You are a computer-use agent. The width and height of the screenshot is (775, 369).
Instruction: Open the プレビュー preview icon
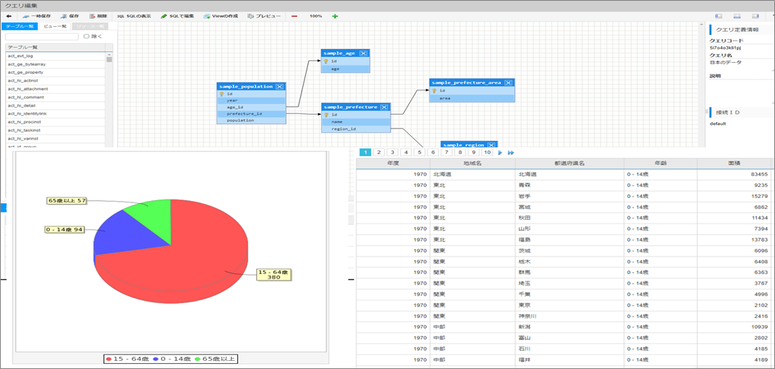tap(251, 16)
